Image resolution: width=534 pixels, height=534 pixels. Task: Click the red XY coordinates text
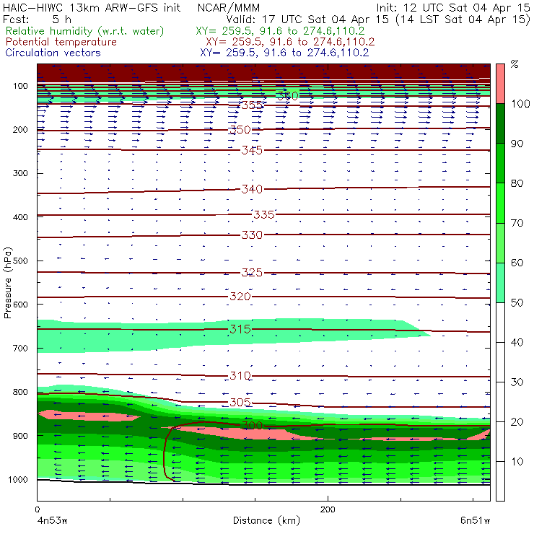(290, 42)
